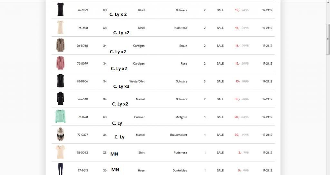
Task: Click the black Mantel coat image
Action: coord(60,99)
